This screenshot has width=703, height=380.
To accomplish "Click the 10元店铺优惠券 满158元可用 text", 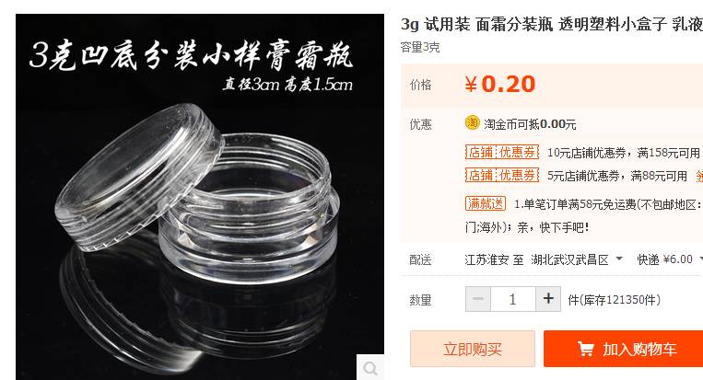I will pyautogui.click(x=624, y=153).
